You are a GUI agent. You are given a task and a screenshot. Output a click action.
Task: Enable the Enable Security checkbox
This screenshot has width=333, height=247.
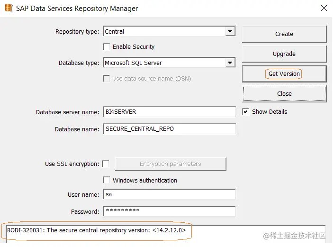[107, 47]
